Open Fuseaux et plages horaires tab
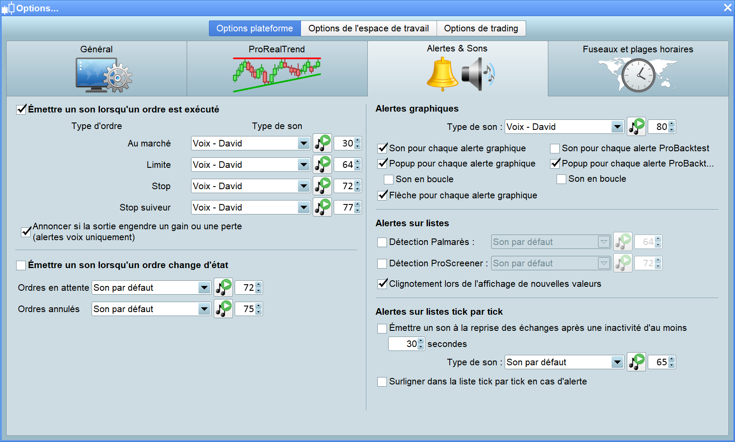The width and height of the screenshot is (735, 442). pos(638,68)
